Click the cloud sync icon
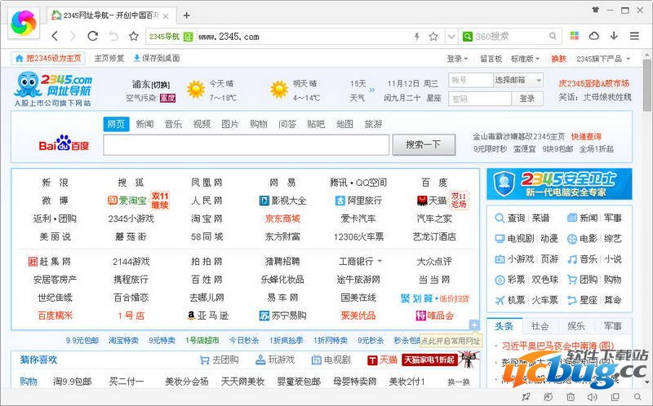653x406 pixels. coord(594,36)
